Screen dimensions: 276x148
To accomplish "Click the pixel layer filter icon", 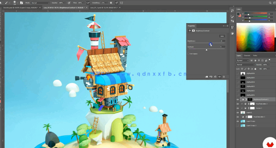I will point(251,60).
